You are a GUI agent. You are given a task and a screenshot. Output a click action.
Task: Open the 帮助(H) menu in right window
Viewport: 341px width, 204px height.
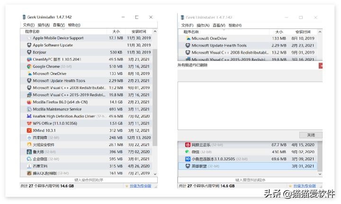pos(235,25)
